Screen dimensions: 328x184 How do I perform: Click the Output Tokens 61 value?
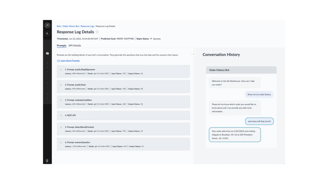tap(143, 146)
